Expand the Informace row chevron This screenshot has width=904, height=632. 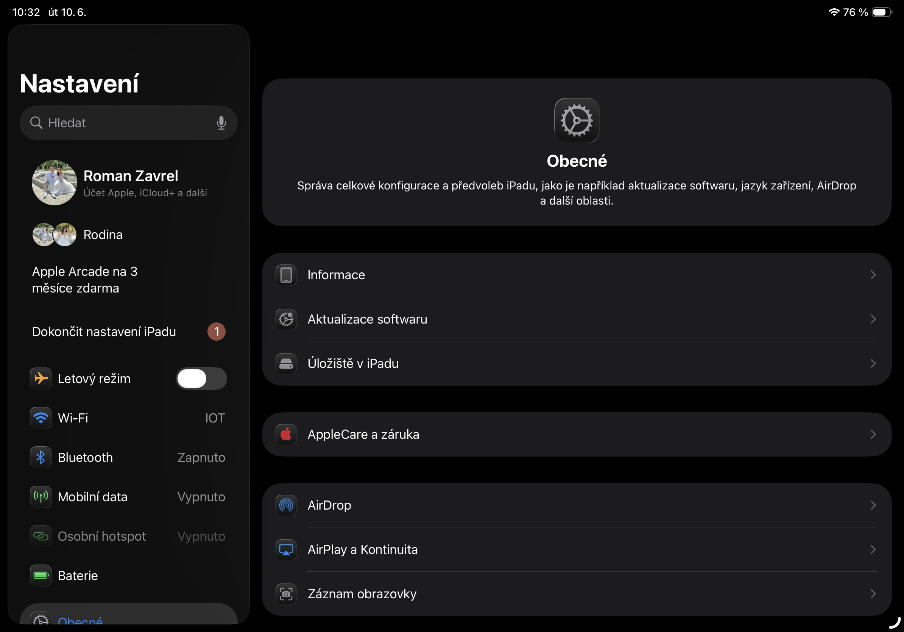click(873, 275)
